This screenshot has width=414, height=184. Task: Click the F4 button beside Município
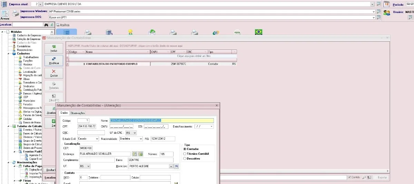pyautogui.click(x=176, y=166)
